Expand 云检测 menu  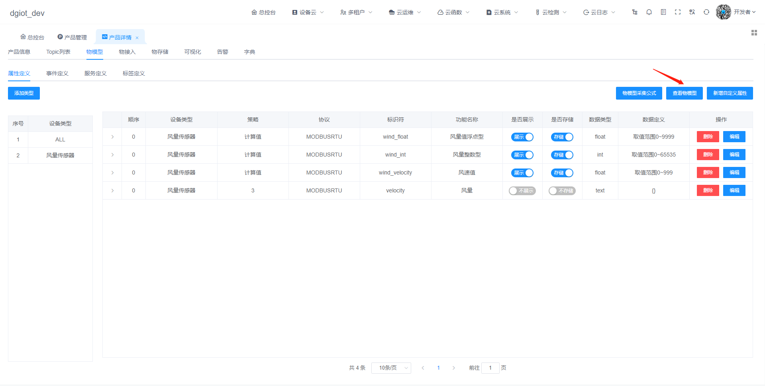551,12
